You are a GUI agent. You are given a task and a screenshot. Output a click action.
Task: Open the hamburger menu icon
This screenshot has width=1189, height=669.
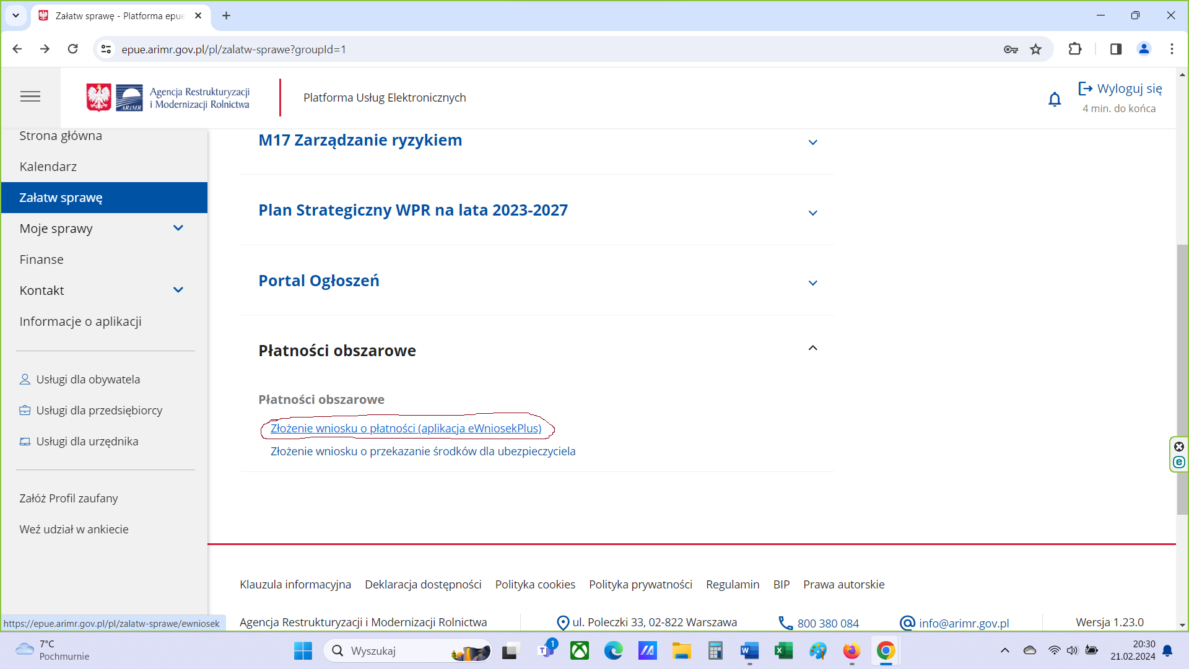coord(30,97)
